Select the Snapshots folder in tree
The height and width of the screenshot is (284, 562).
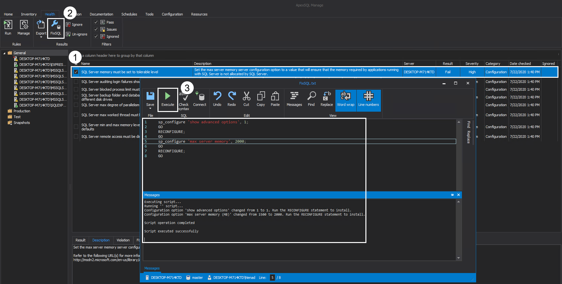(22, 123)
